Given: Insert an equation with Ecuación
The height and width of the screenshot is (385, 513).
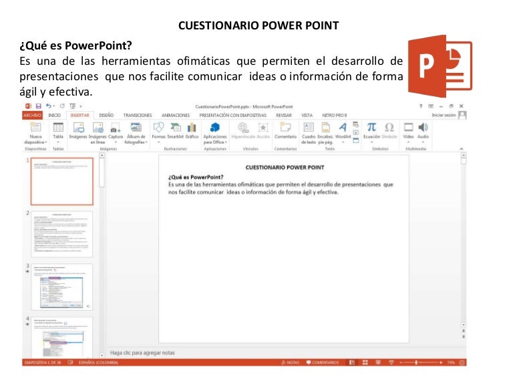Looking at the screenshot, I should 371,128.
